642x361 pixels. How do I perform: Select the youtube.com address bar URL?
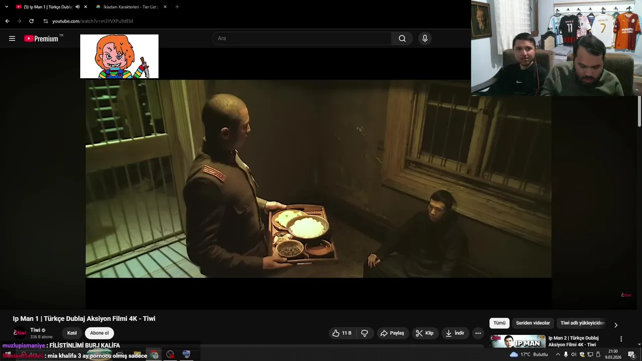click(93, 21)
